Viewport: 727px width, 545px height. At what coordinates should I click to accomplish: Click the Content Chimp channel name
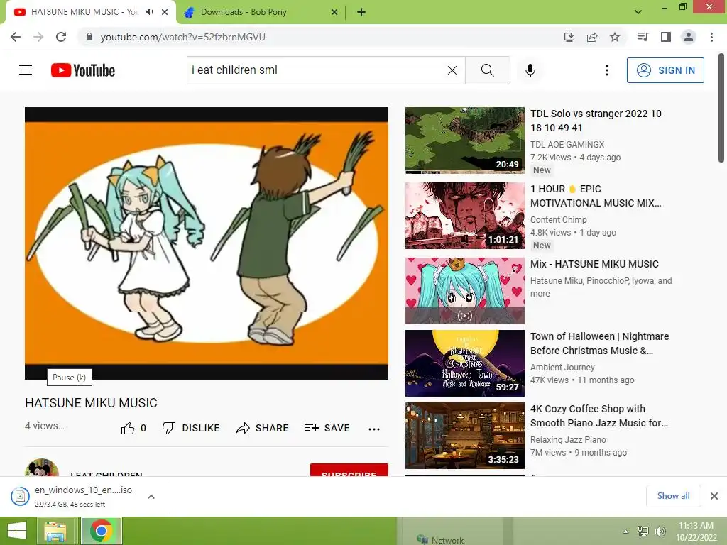click(558, 220)
